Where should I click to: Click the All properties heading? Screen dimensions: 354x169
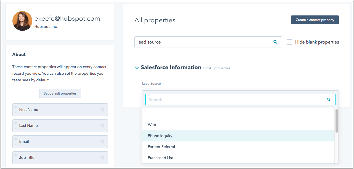pos(155,20)
